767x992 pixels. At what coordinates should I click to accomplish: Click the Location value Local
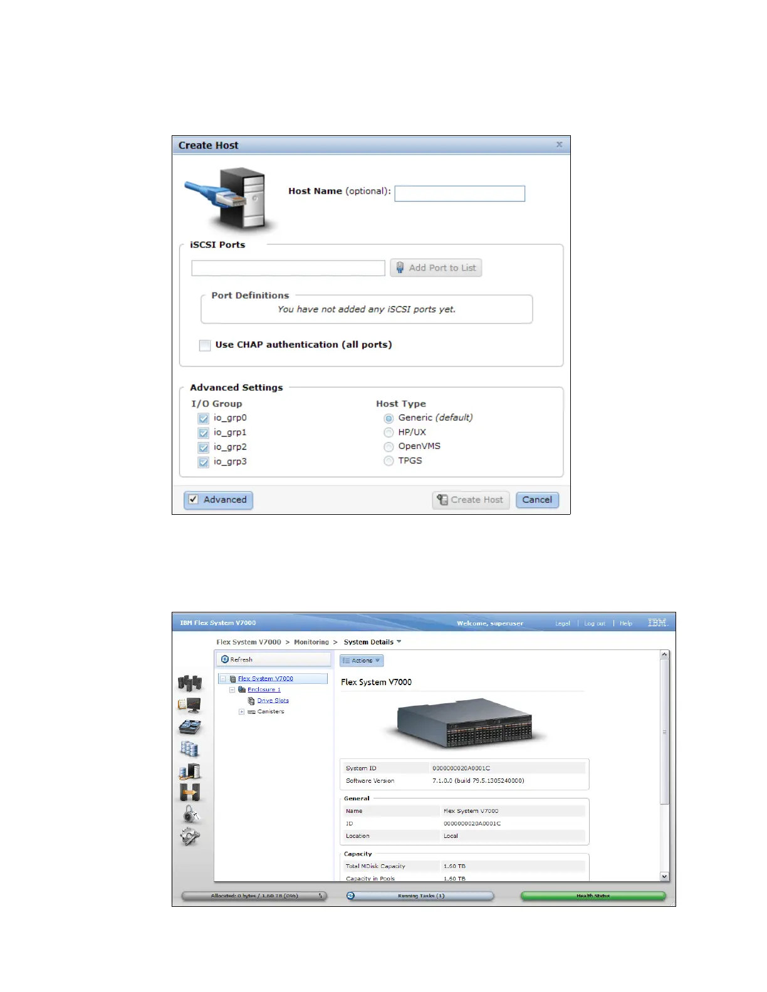click(x=451, y=836)
